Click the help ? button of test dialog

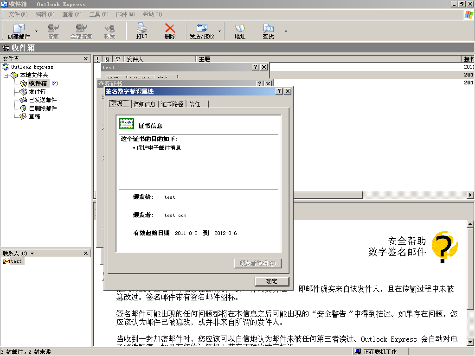[256, 67]
